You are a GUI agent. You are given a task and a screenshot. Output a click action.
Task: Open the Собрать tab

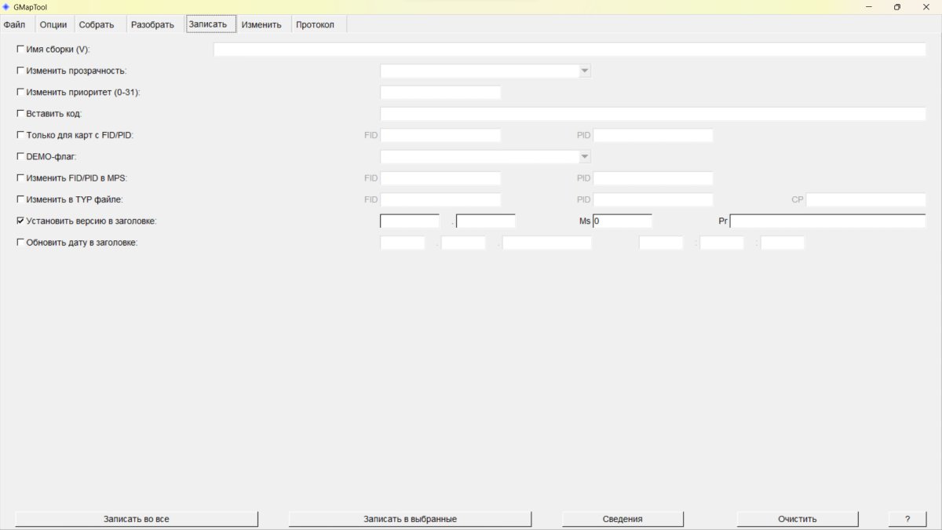coord(97,24)
